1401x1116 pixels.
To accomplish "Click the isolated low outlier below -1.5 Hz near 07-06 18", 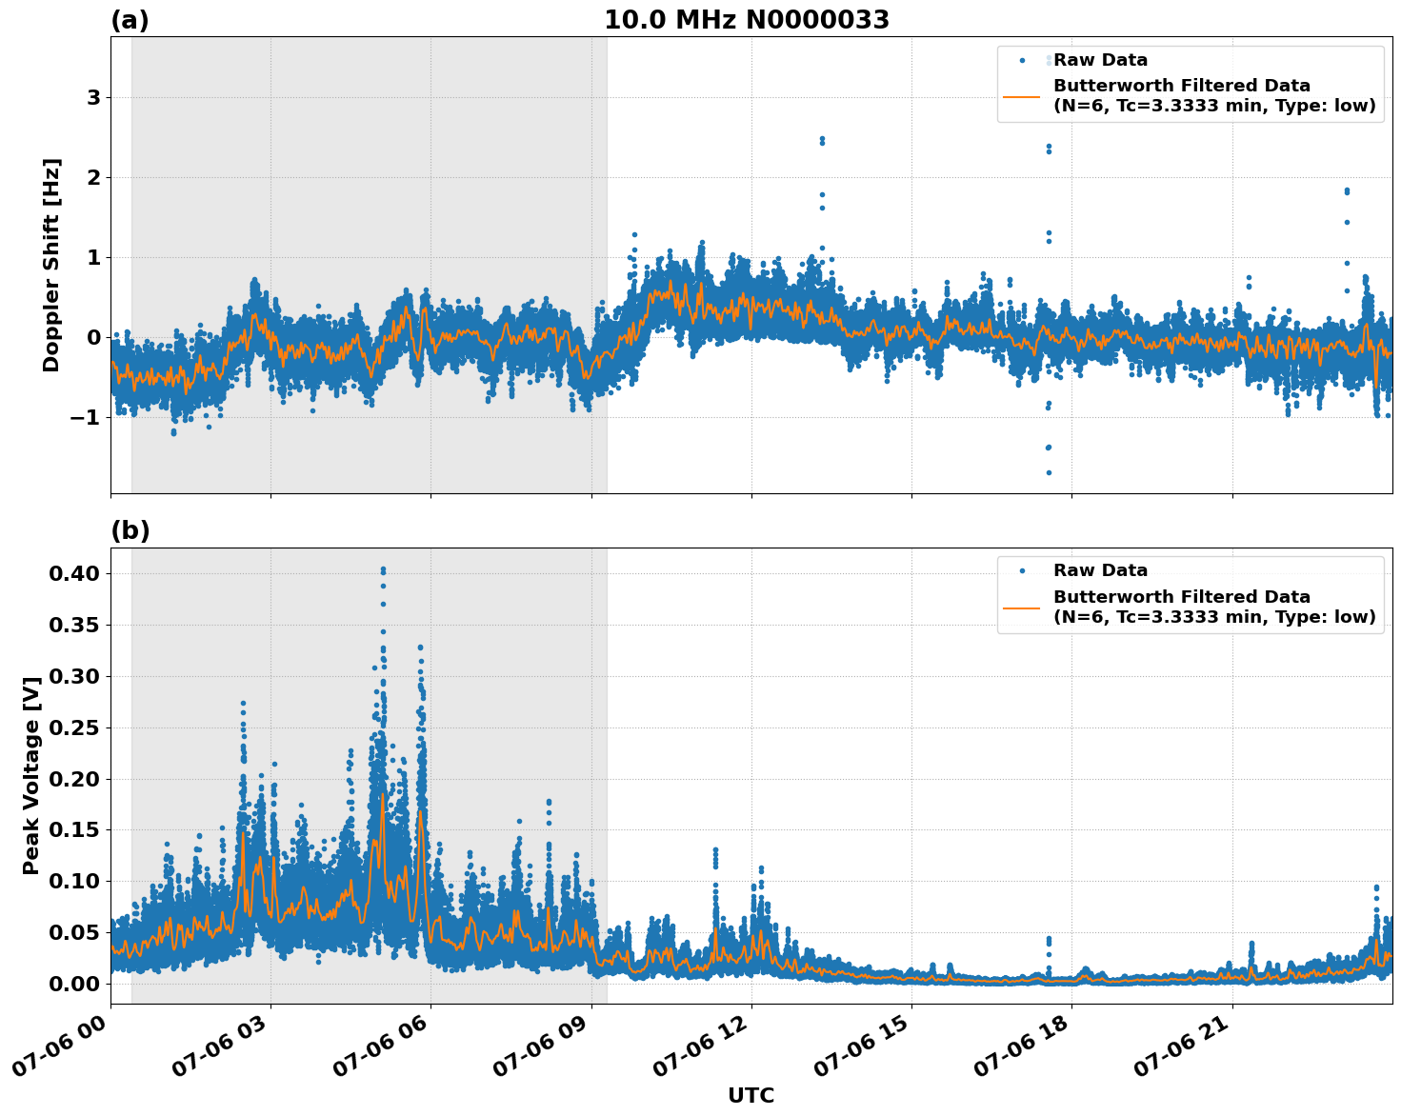I will coord(1048,473).
